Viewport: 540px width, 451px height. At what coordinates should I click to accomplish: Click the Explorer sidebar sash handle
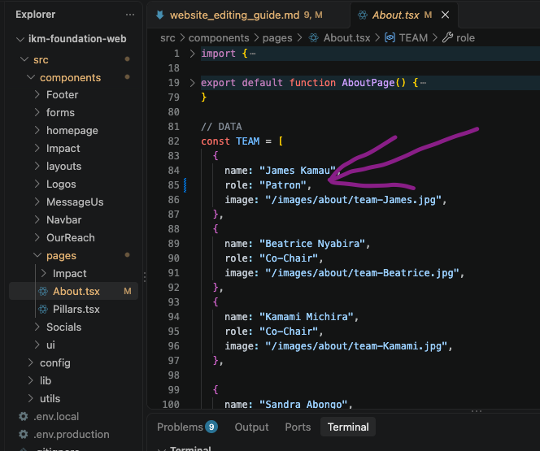(x=145, y=277)
